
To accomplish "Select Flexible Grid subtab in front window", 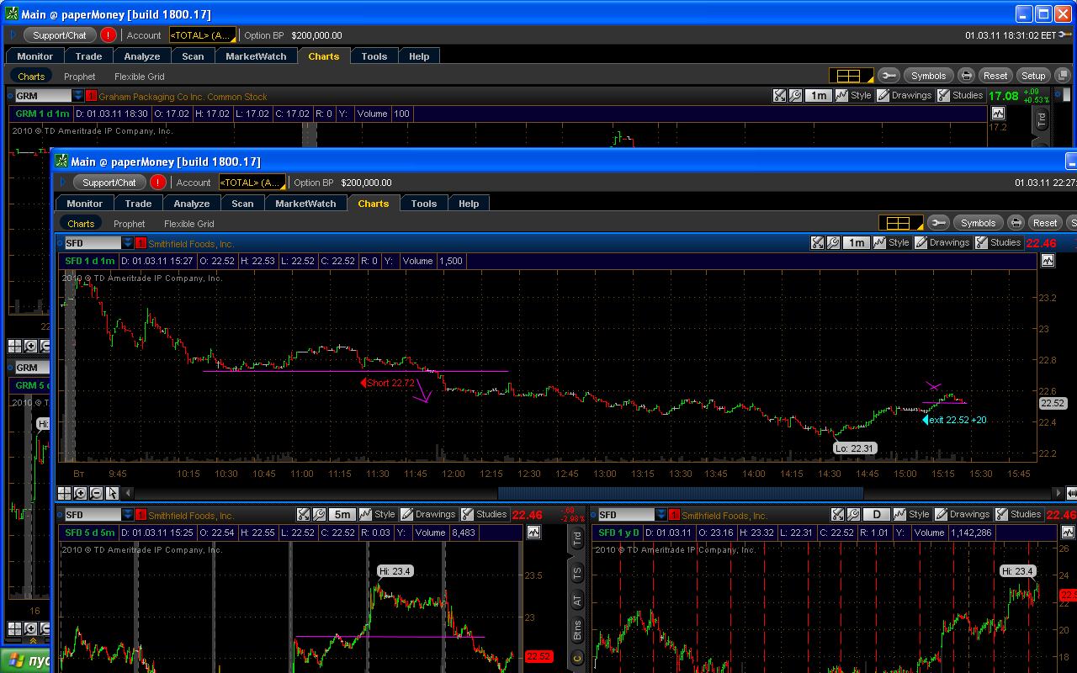I will (x=189, y=224).
